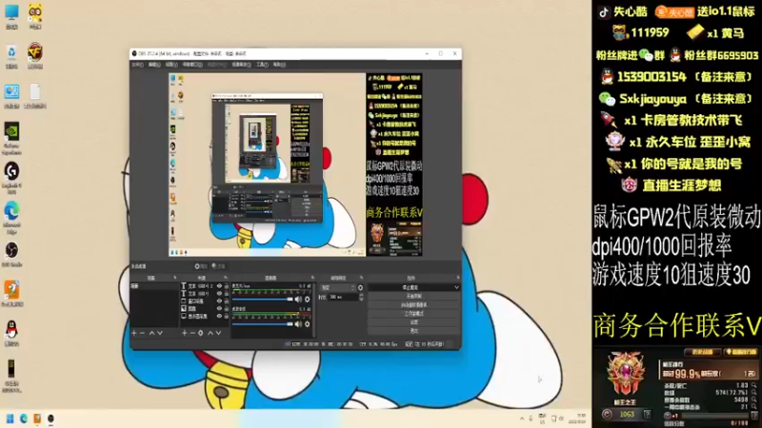Open transition properties gear beside fade dropdown
Screen dimensions: 762x428
pos(360,288)
